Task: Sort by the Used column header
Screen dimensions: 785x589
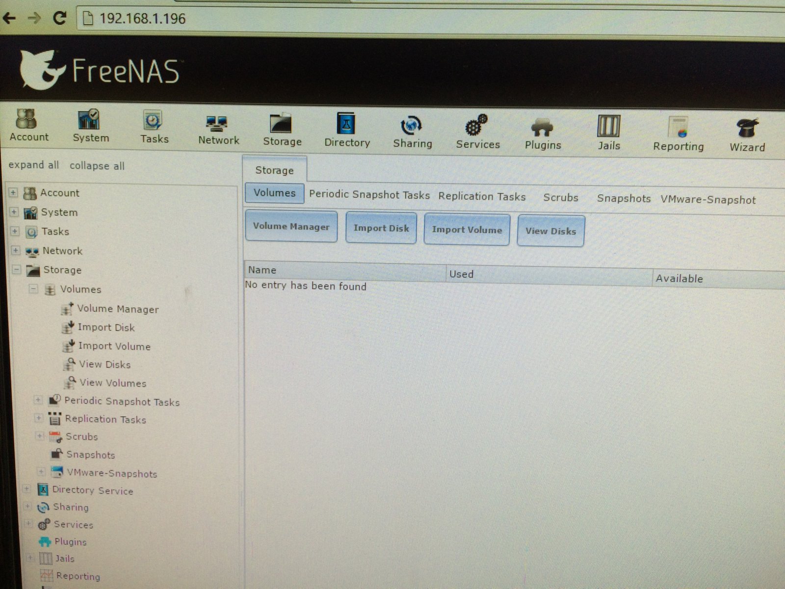Action: coord(549,274)
